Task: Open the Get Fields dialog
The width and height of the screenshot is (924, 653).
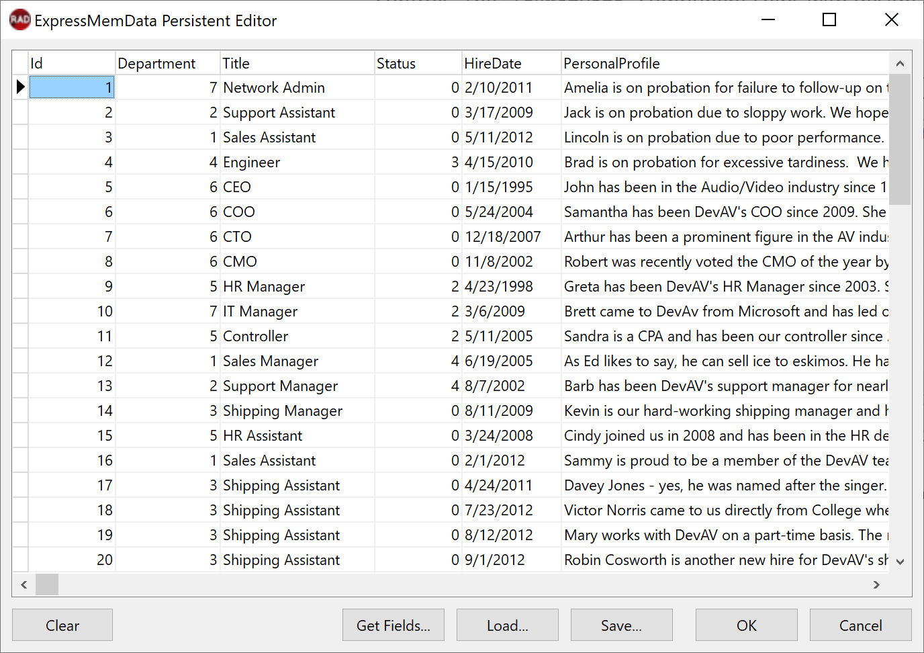Action: click(393, 625)
